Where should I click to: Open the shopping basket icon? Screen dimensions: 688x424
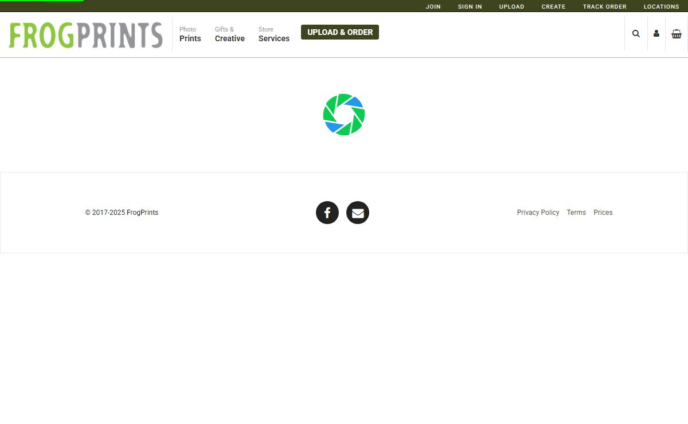coord(677,34)
